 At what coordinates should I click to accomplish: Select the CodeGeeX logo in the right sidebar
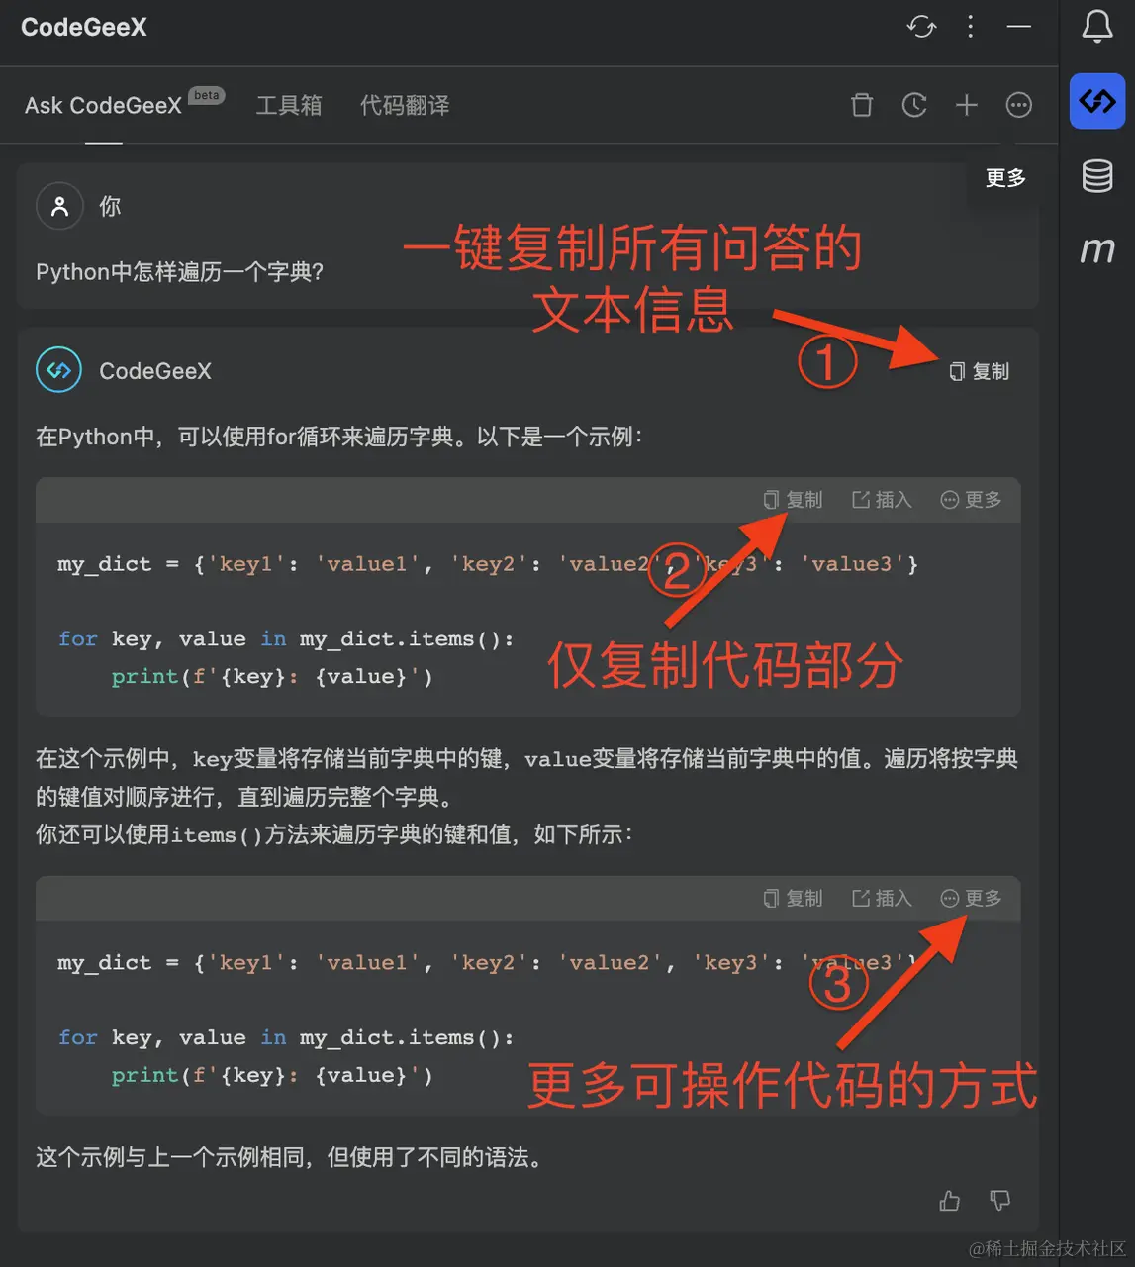click(1096, 101)
